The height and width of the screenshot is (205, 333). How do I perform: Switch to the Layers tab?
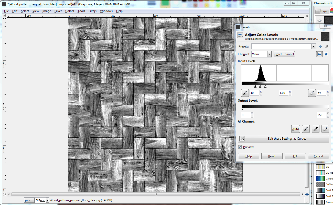[x=322, y=11]
